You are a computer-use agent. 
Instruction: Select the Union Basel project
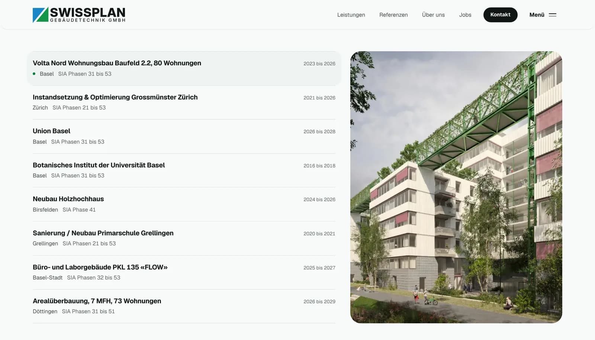184,136
